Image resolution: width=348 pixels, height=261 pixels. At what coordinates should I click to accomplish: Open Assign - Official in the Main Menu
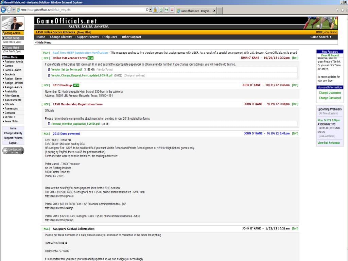point(14,83)
